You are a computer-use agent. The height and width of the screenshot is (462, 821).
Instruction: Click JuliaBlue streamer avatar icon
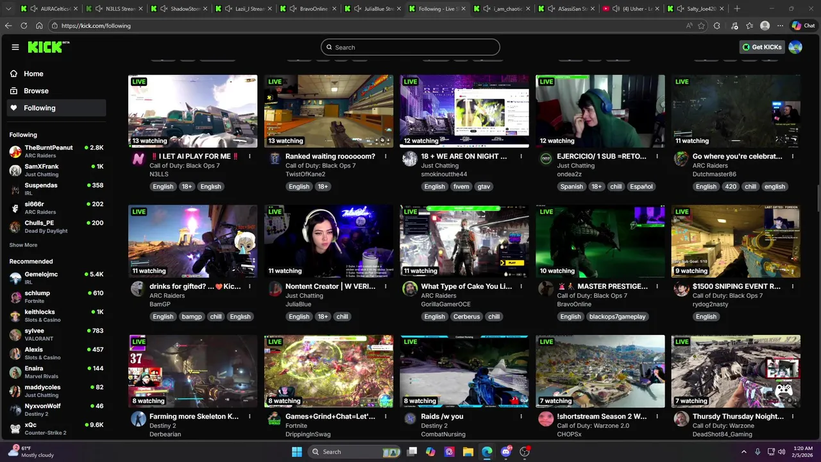pyautogui.click(x=274, y=289)
